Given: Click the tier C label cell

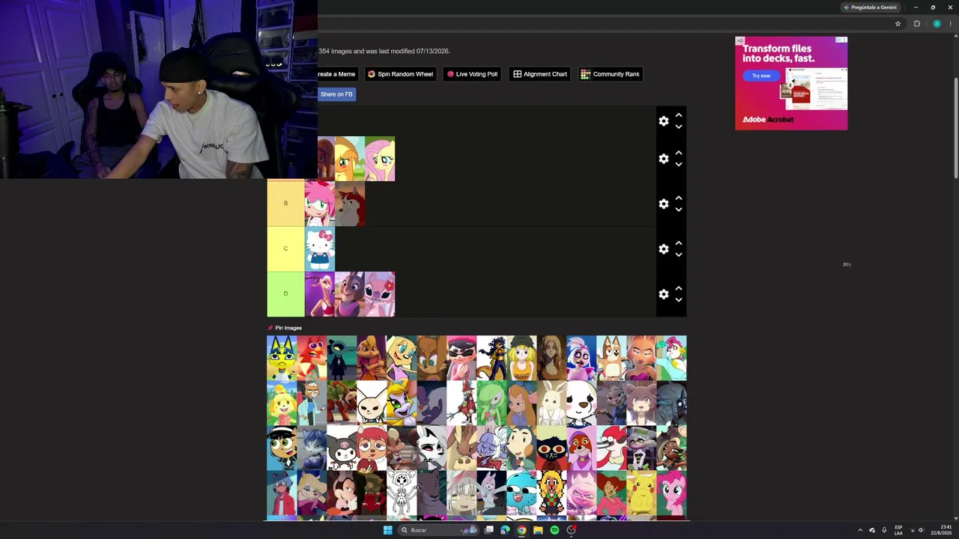Looking at the screenshot, I should click(285, 249).
